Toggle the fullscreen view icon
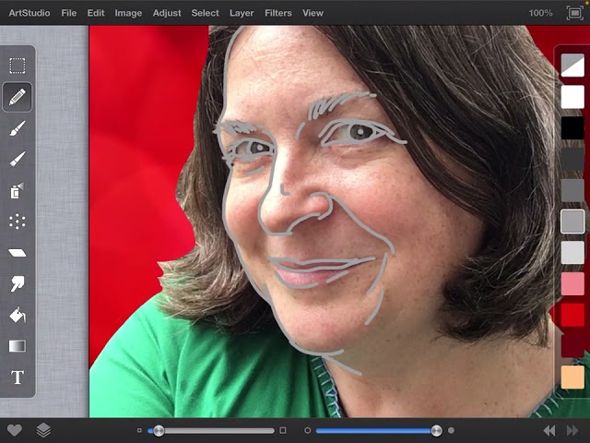590x443 pixels. click(574, 13)
